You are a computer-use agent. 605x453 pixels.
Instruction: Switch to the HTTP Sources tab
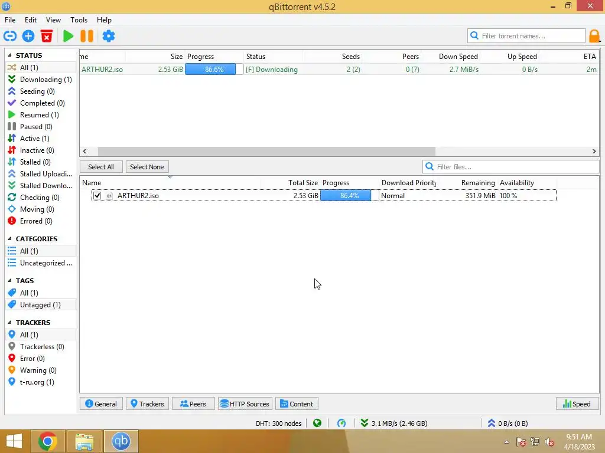(245, 403)
